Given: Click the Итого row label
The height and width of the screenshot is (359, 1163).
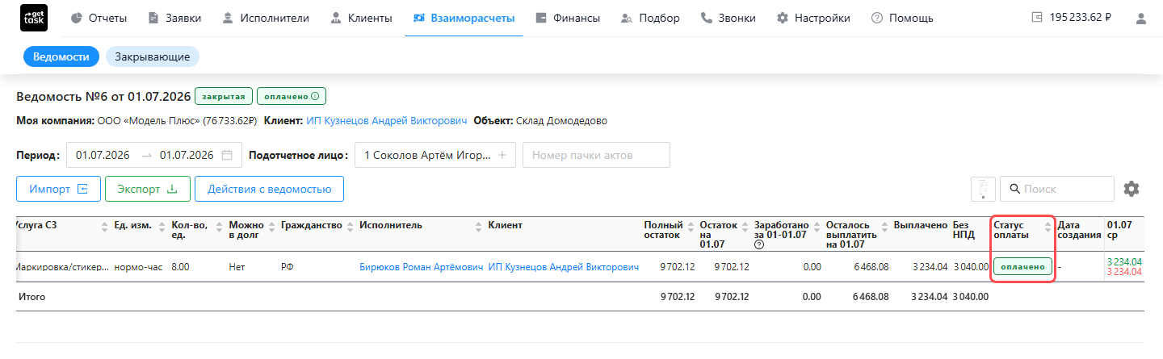Looking at the screenshot, I should tap(31, 296).
